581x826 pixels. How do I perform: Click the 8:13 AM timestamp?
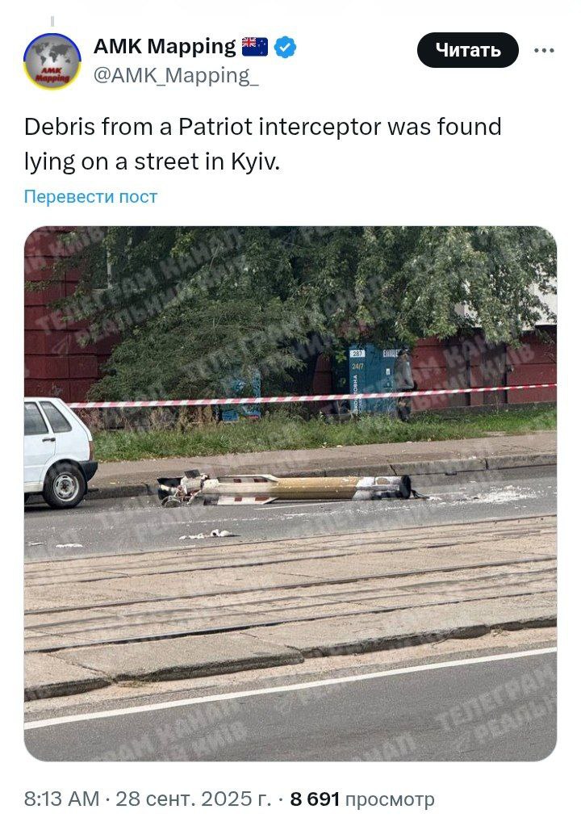coord(61,799)
